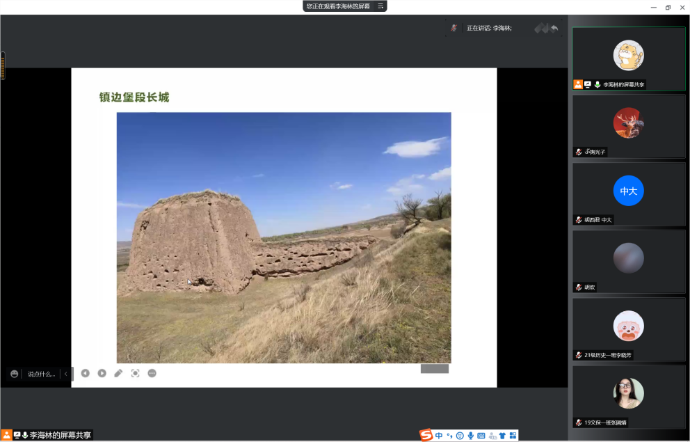Image resolution: width=690 pixels, height=442 pixels.
Task: Open Sogou voice input microphone
Action: 471,436
